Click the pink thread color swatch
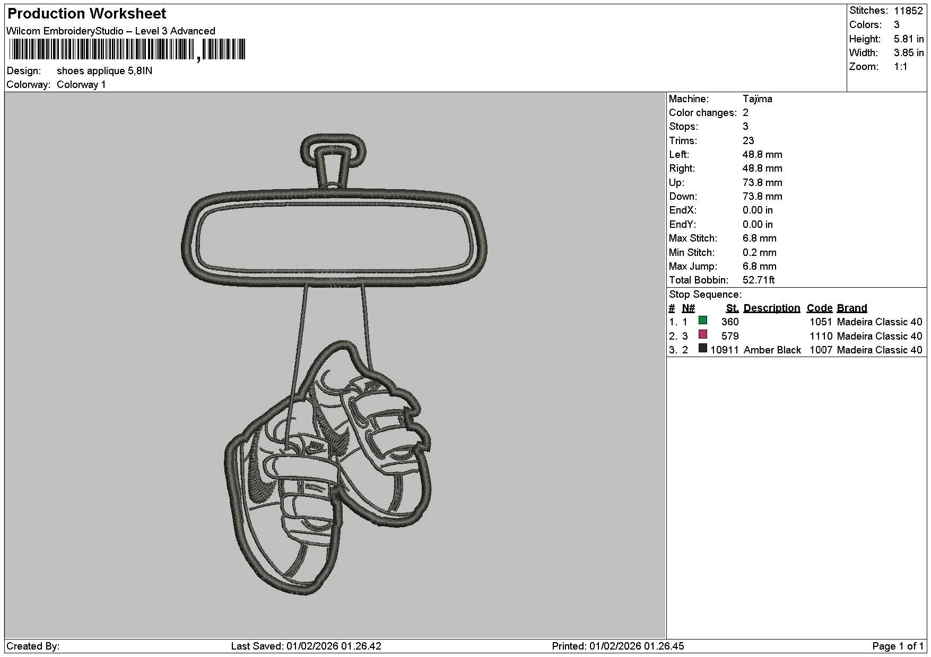 (x=703, y=334)
